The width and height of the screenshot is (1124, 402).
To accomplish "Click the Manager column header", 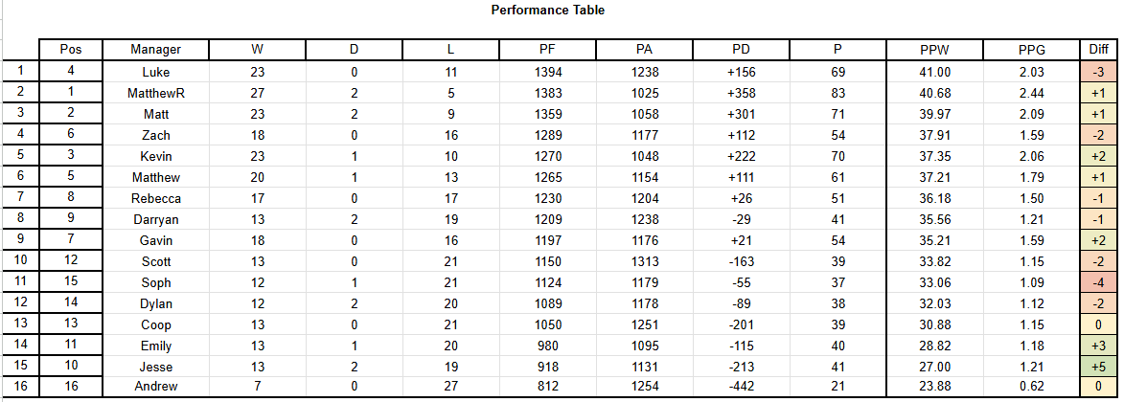I will pyautogui.click(x=155, y=50).
